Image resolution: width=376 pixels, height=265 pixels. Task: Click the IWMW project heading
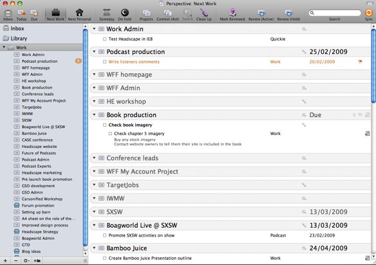tap(115, 198)
